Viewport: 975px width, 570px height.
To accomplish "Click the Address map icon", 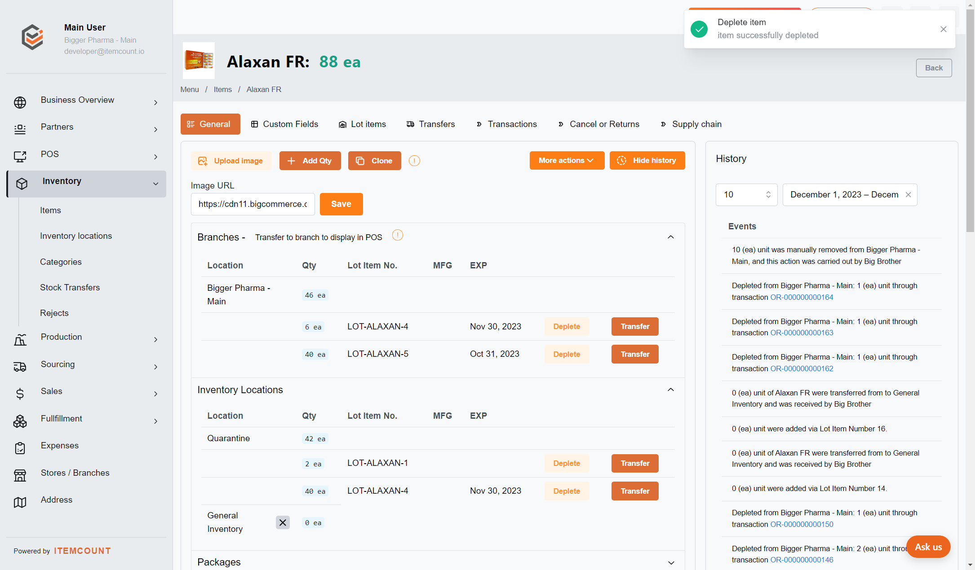I will pyautogui.click(x=20, y=502).
